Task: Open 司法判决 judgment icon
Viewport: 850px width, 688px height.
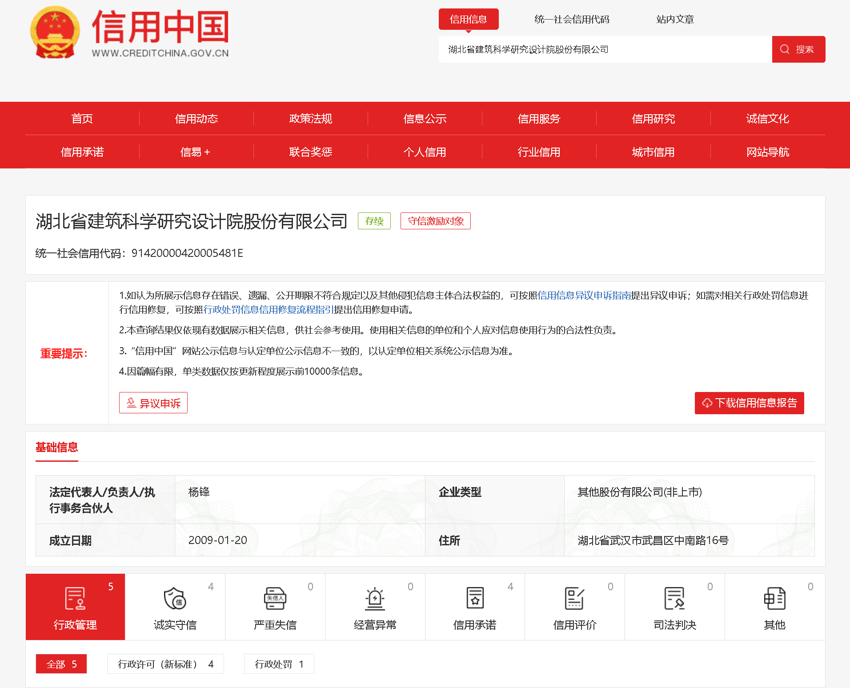Action: pos(675,598)
